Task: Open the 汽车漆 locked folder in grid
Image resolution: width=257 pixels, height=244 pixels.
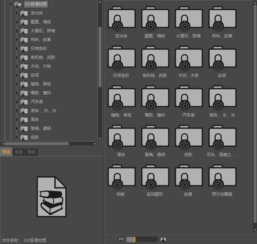Action: click(189, 98)
